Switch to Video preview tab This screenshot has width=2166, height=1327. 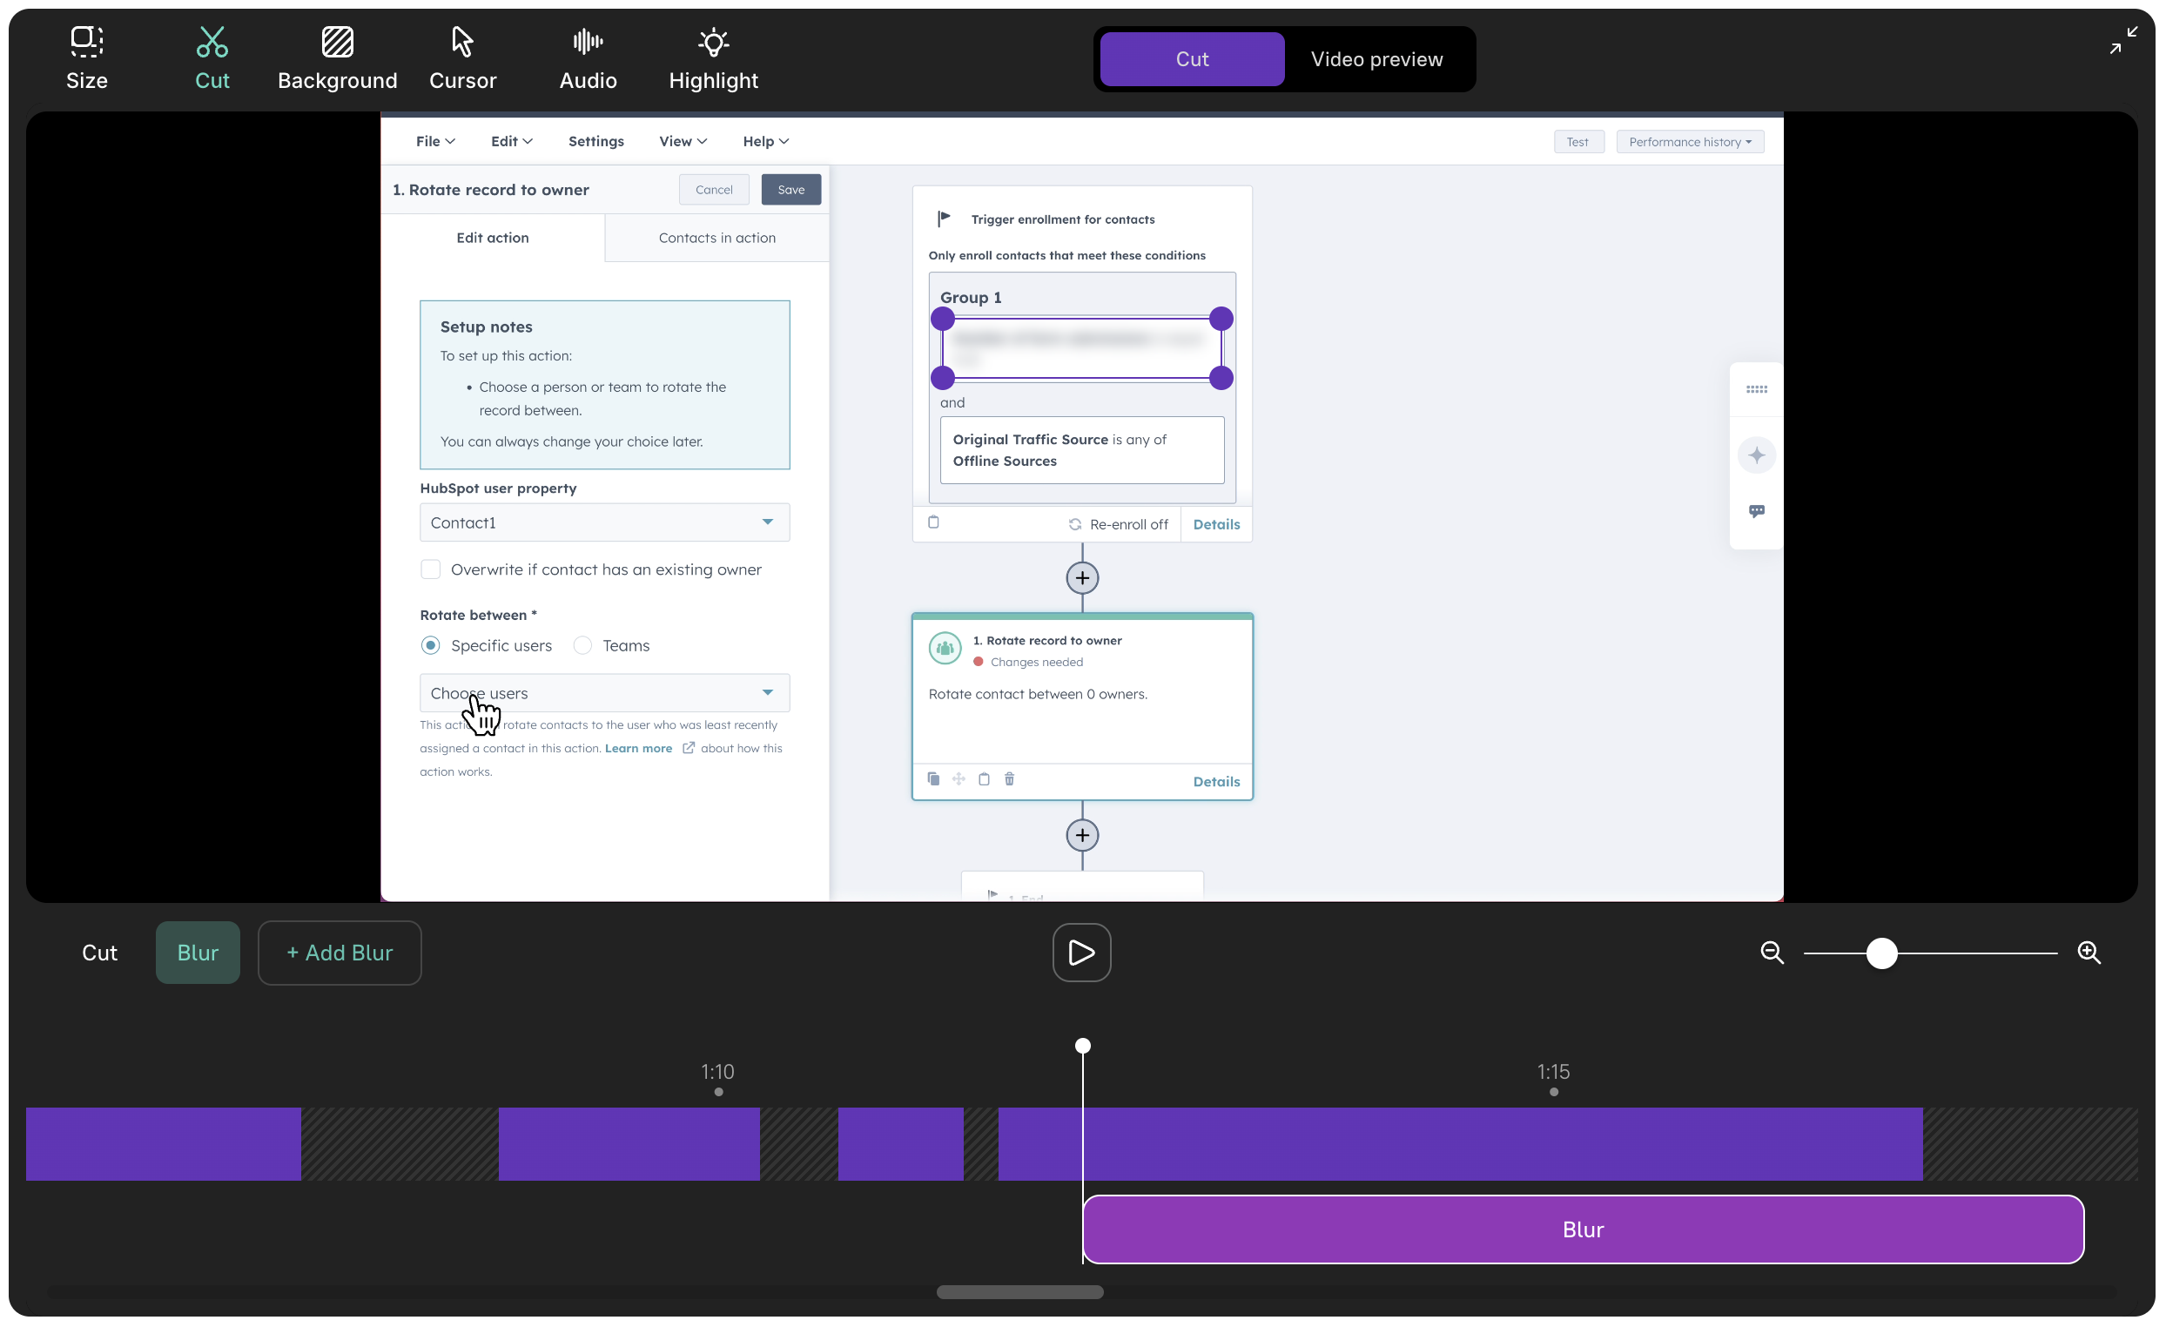pyautogui.click(x=1376, y=59)
